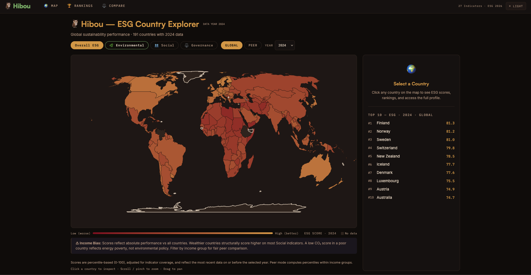Select the Overall ESG filter
531x275 pixels.
click(x=87, y=45)
